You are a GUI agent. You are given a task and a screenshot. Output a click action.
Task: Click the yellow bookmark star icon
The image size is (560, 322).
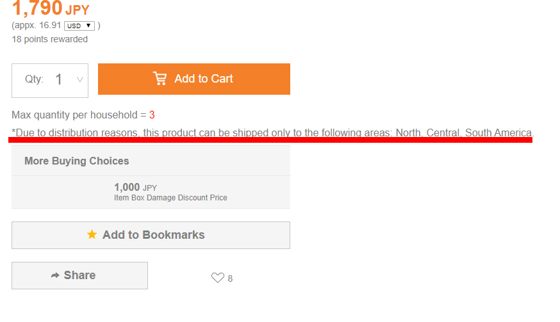pyautogui.click(x=92, y=234)
